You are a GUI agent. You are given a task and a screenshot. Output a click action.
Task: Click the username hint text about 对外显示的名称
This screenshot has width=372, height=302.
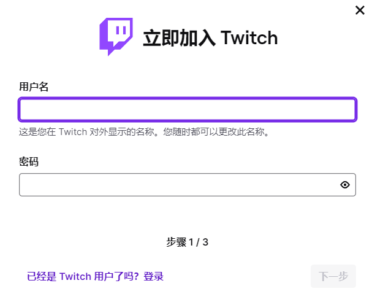[x=144, y=131]
